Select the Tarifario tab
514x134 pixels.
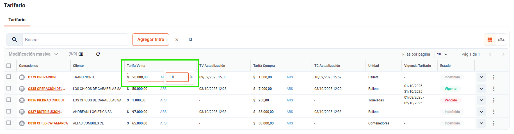pos(17,20)
